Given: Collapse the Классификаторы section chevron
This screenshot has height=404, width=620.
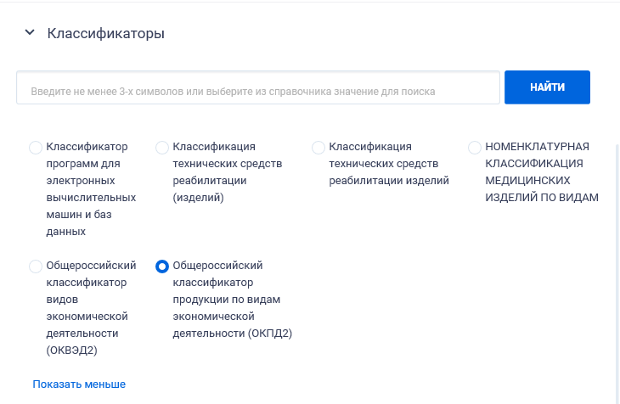Looking at the screenshot, I should click(x=30, y=32).
